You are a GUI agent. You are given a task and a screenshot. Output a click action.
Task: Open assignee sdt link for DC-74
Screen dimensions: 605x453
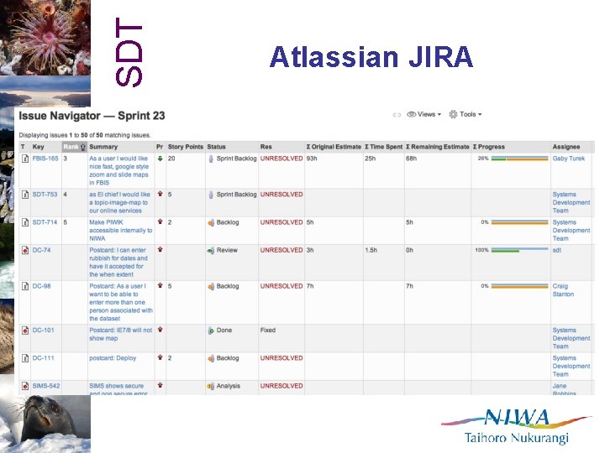click(x=557, y=250)
